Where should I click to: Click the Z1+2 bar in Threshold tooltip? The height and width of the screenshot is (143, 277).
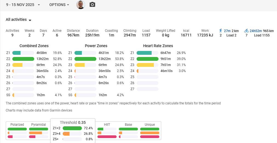pos(72,128)
